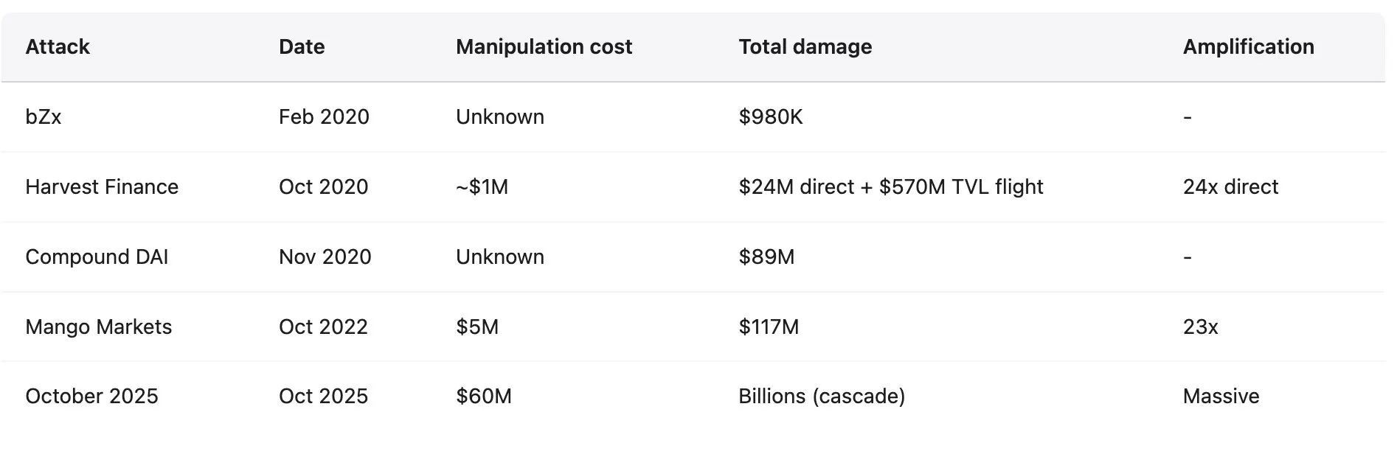This screenshot has height=457, width=1397.
Task: Select the Compound DAI row name
Action: (97, 257)
